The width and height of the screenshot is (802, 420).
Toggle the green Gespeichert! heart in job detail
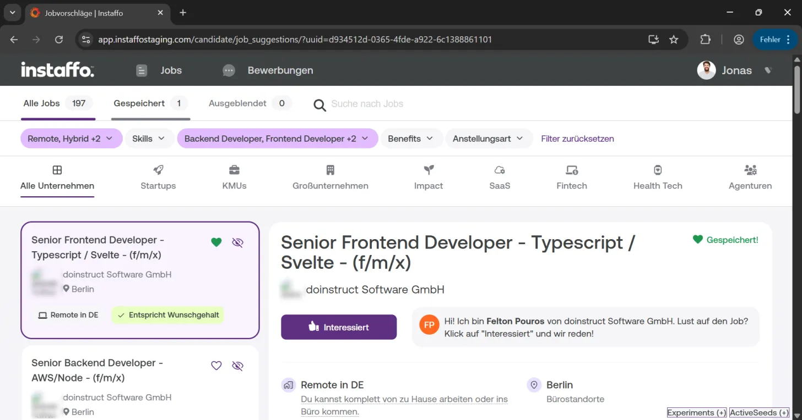(698, 240)
